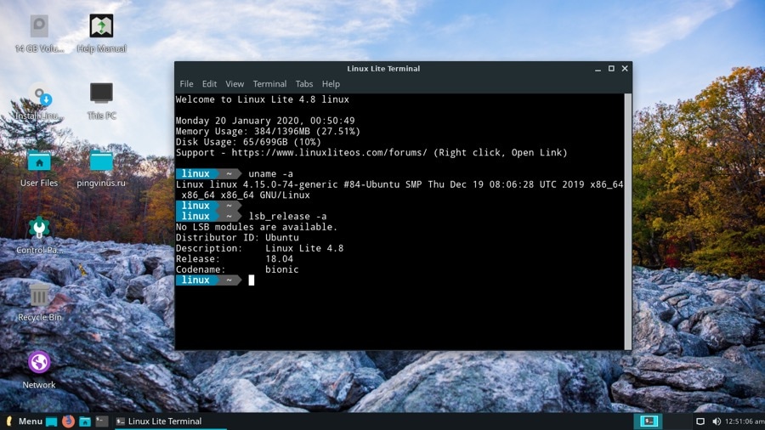765x430 pixels.
Task: Click the 'uname -a' command text
Action: point(271,173)
